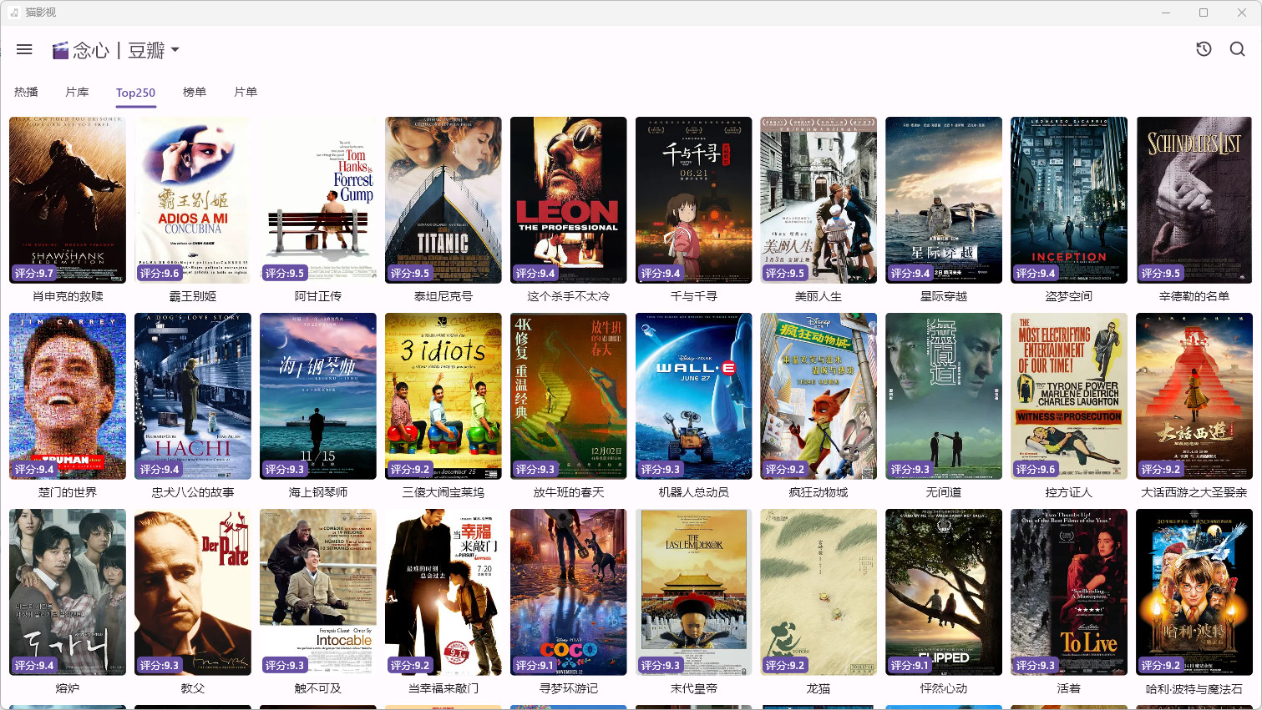The height and width of the screenshot is (710, 1262).
Task: Select the Schindler's List poster
Action: [x=1194, y=200]
